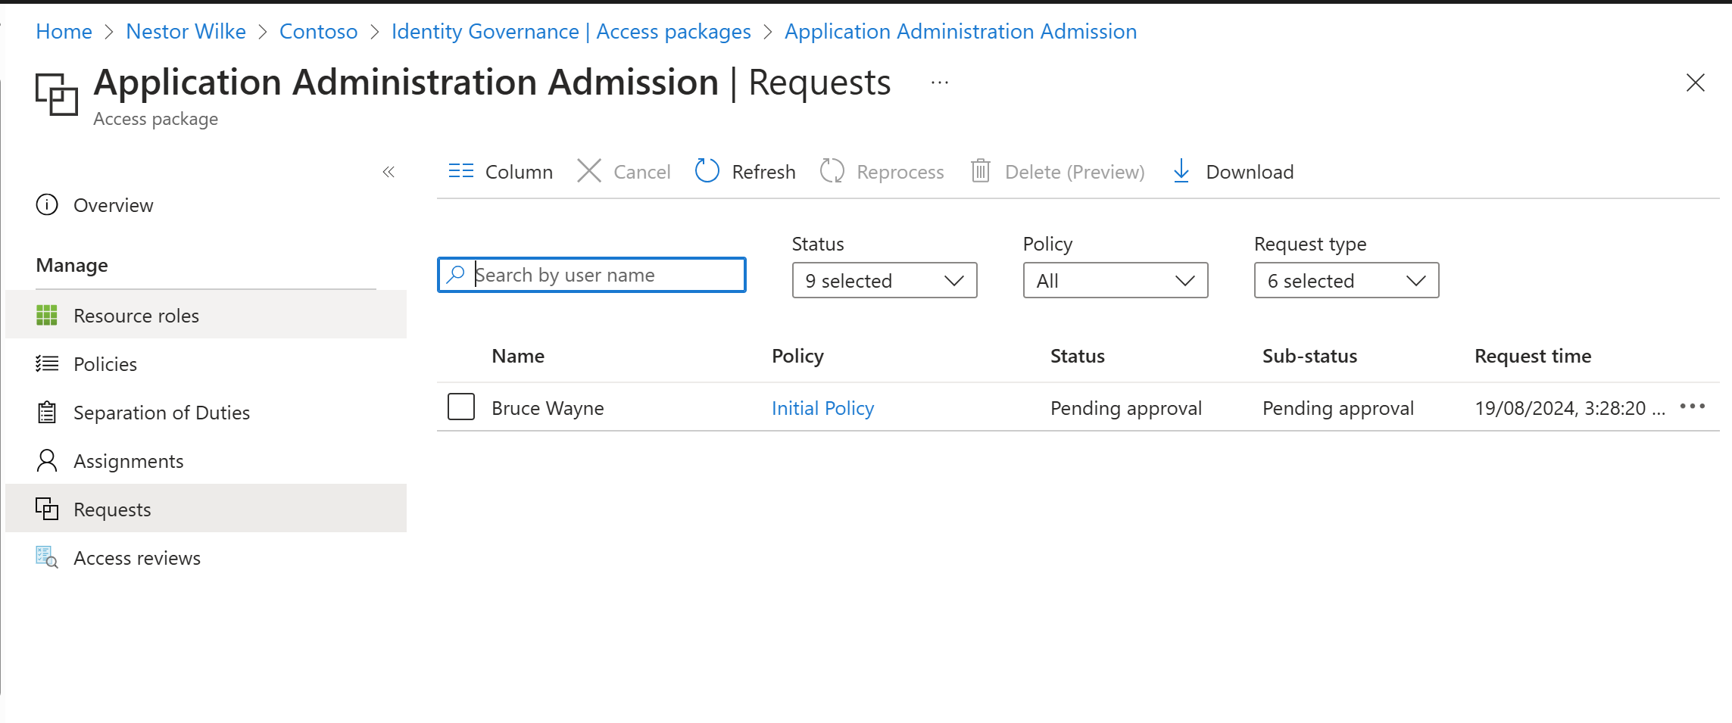The height and width of the screenshot is (723, 1732).
Task: Click the Column options icon
Action: 460,171
